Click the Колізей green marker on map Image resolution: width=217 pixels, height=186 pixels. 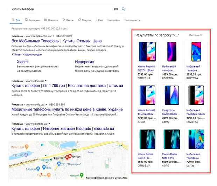(81, 175)
